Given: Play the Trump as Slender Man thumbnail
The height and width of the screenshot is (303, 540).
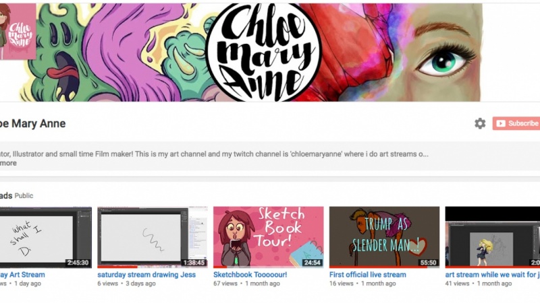Looking at the screenshot, I should click(x=384, y=237).
